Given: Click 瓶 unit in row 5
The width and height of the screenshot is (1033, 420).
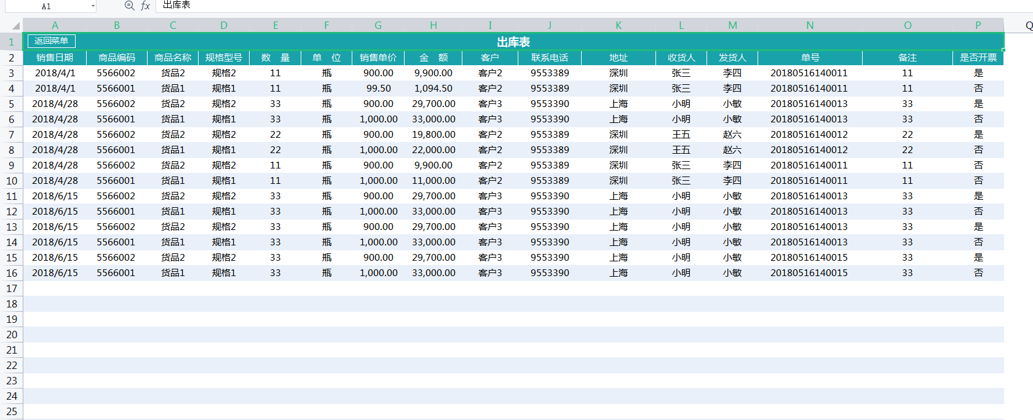Looking at the screenshot, I should (327, 103).
